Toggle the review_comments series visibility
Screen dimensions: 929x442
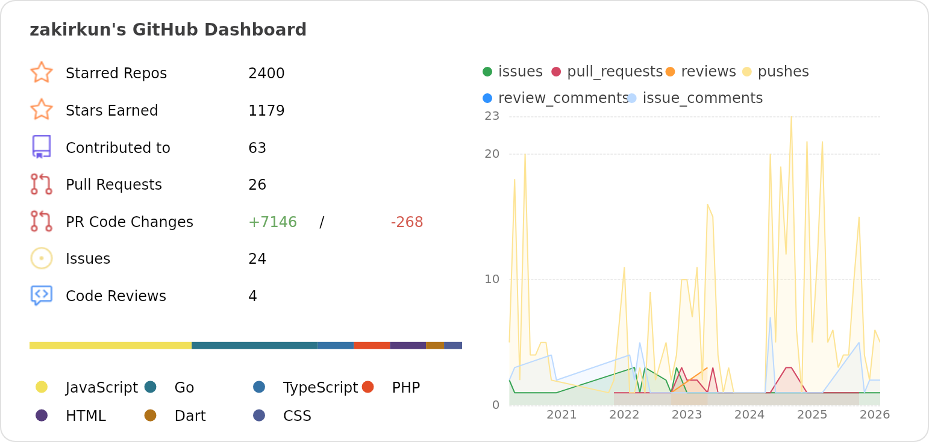point(563,98)
